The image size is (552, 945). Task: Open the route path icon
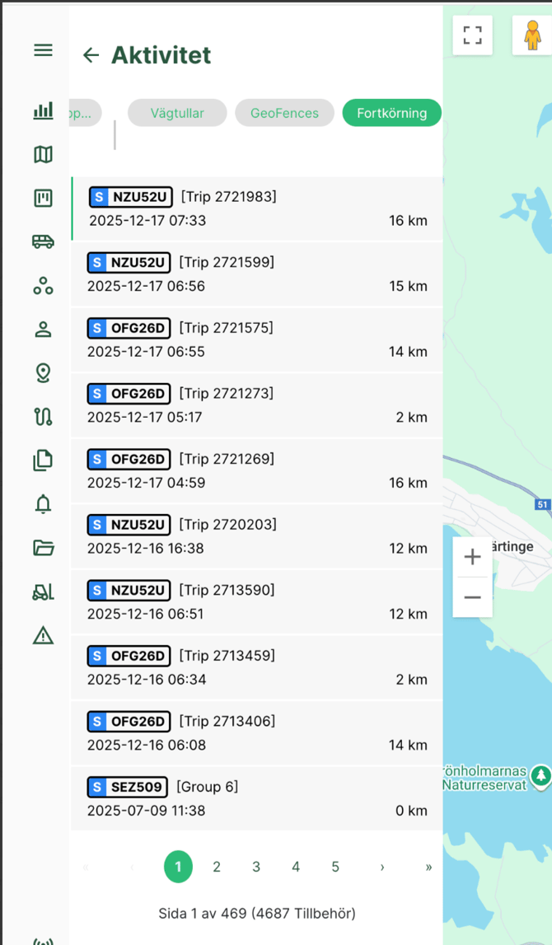coord(43,416)
